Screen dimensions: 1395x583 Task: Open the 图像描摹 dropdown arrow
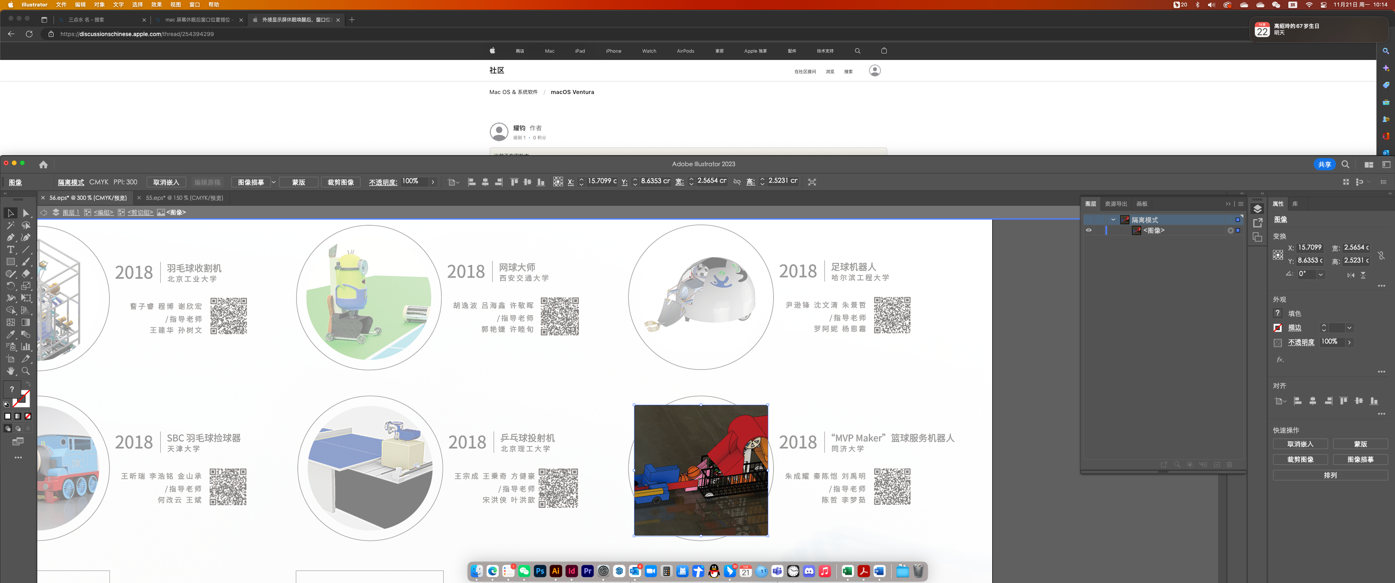[273, 182]
